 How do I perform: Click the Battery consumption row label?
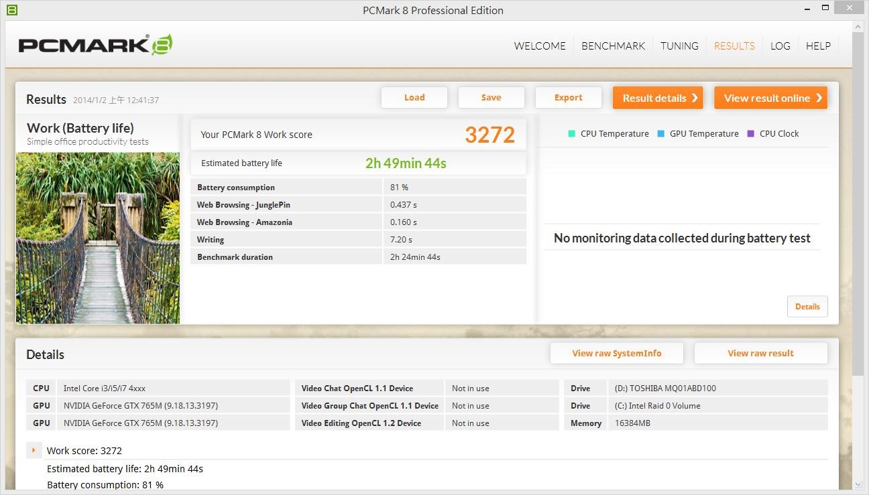(236, 188)
